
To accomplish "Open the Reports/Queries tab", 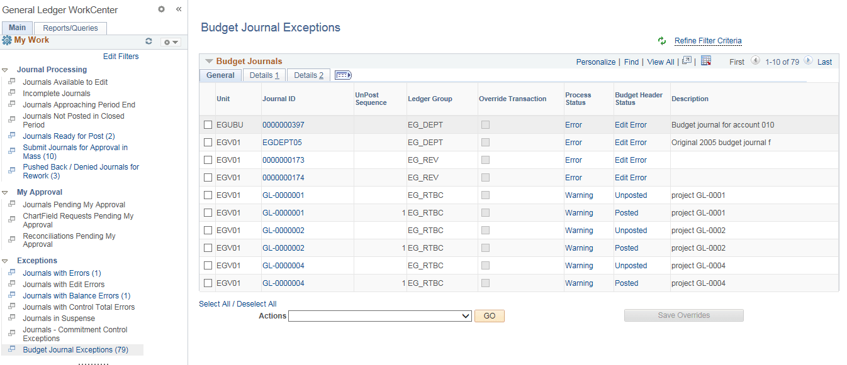I will (x=70, y=28).
